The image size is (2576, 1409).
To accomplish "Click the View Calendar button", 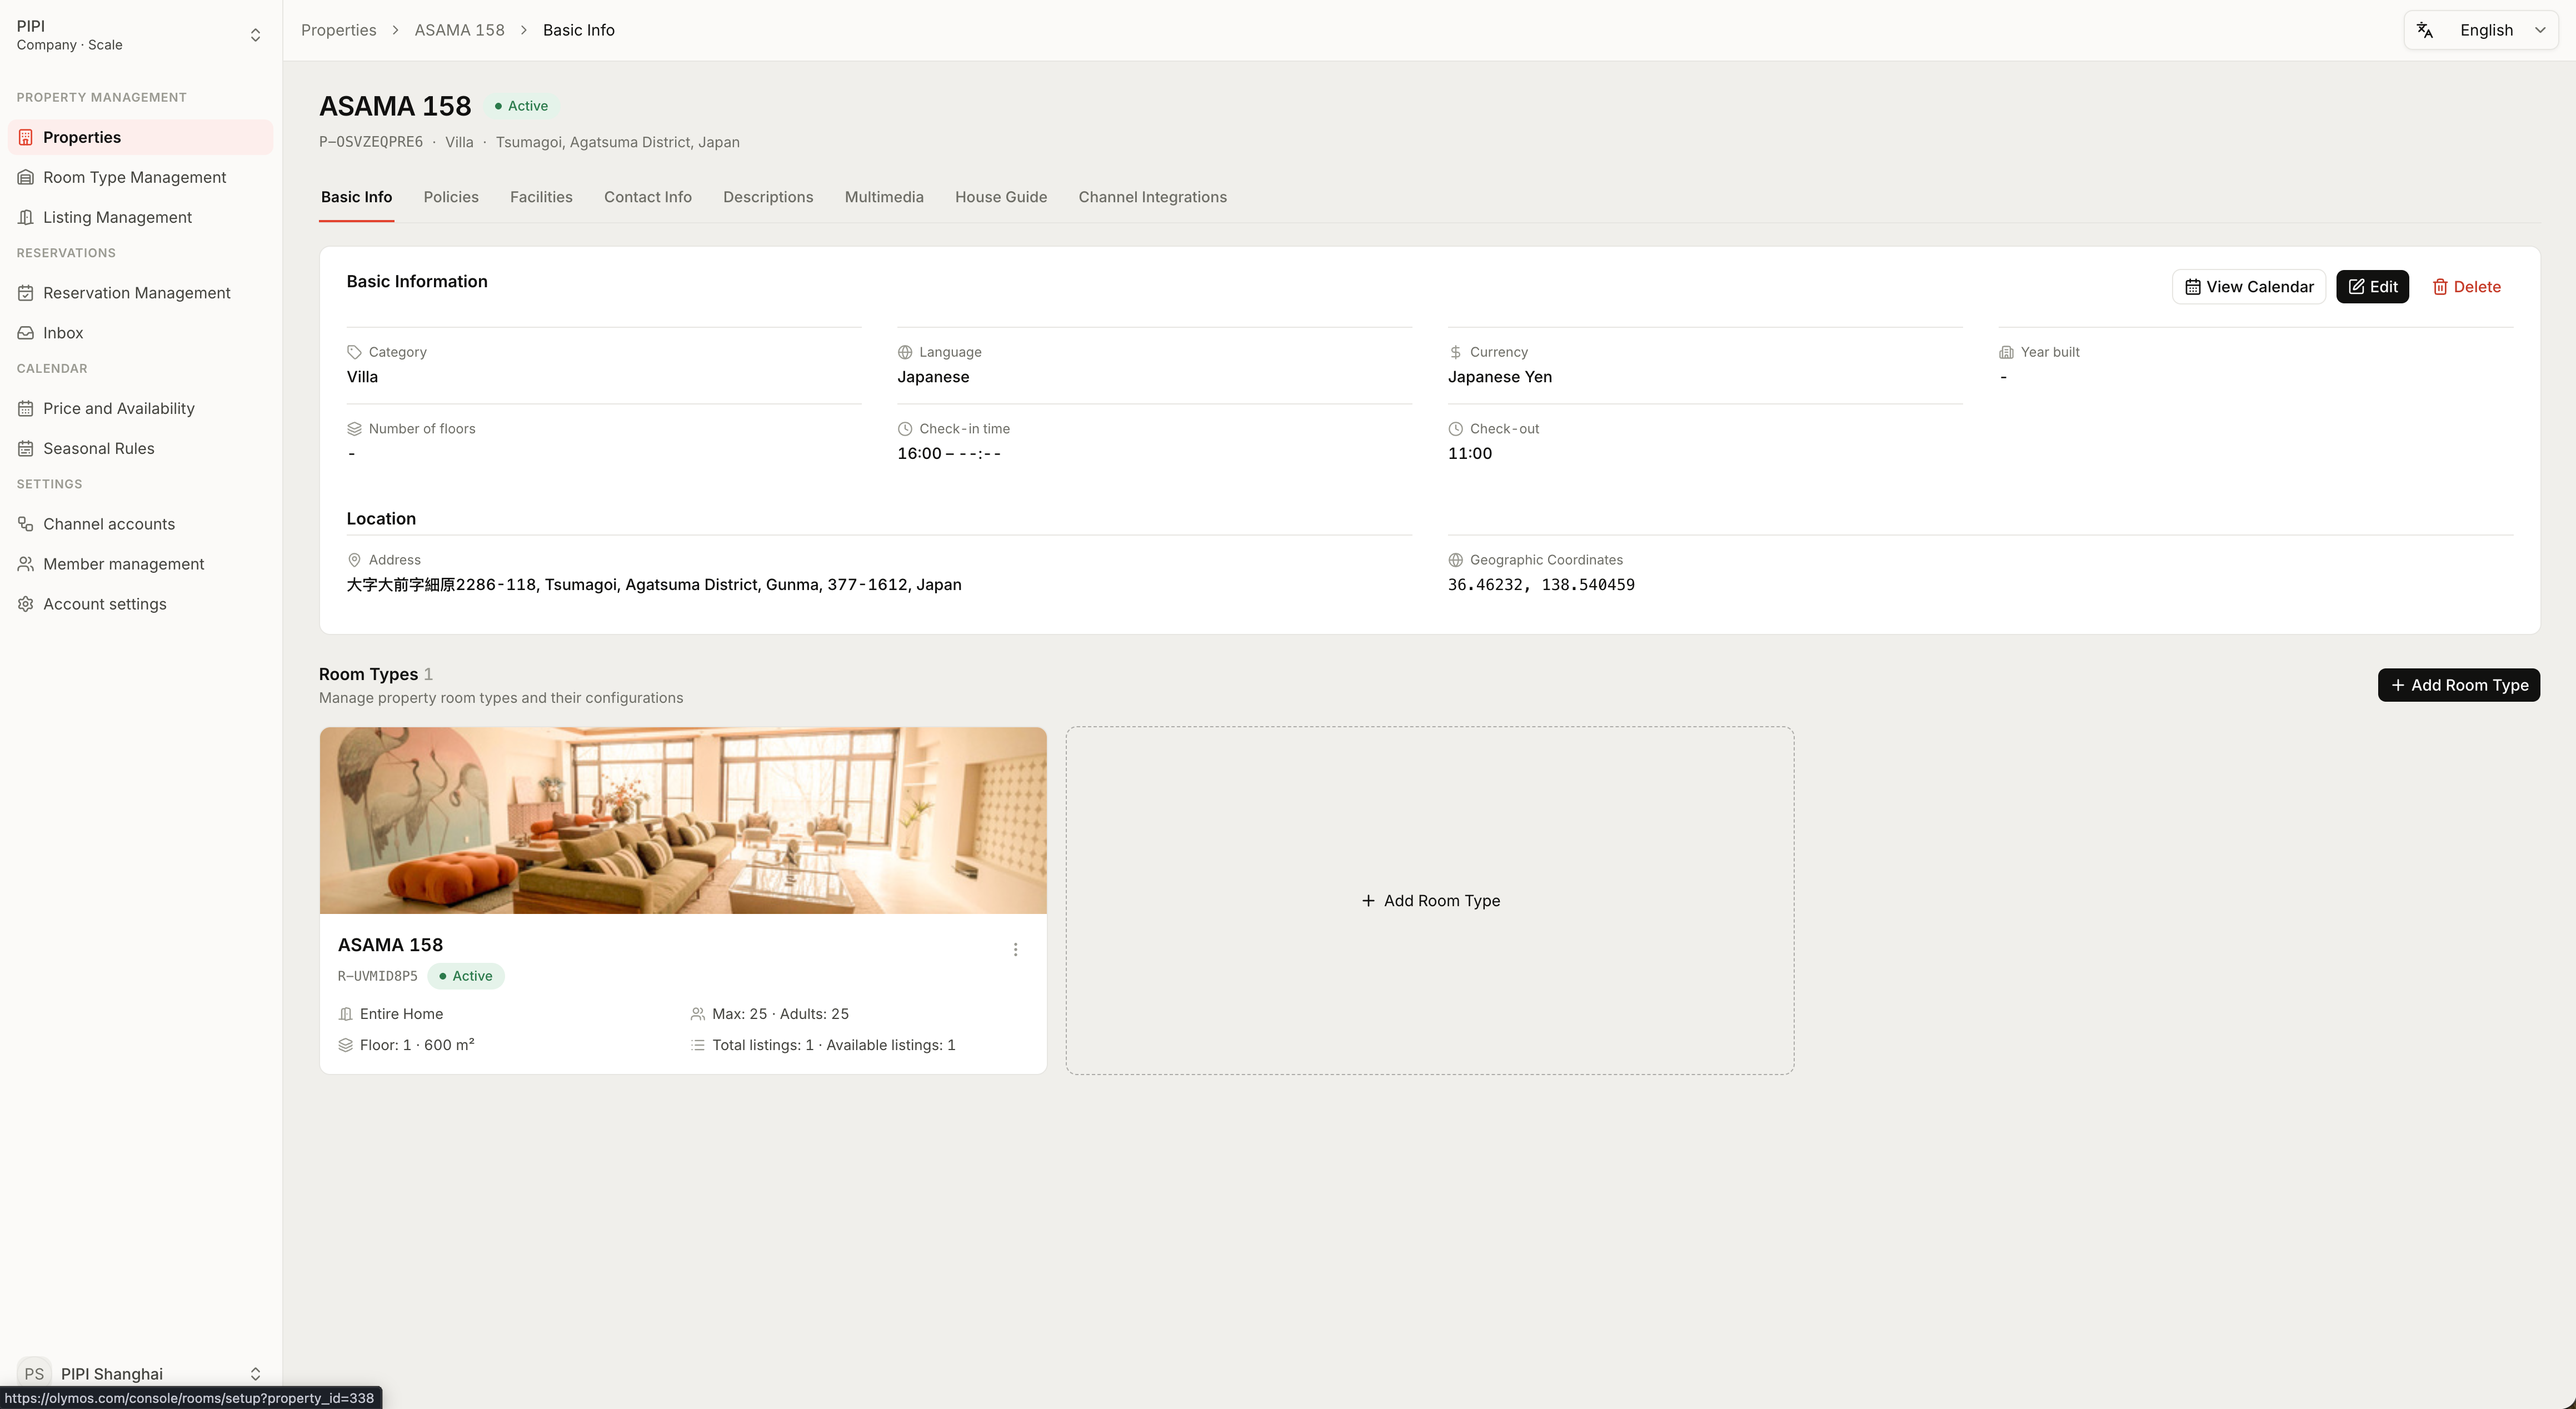I will [2249, 287].
